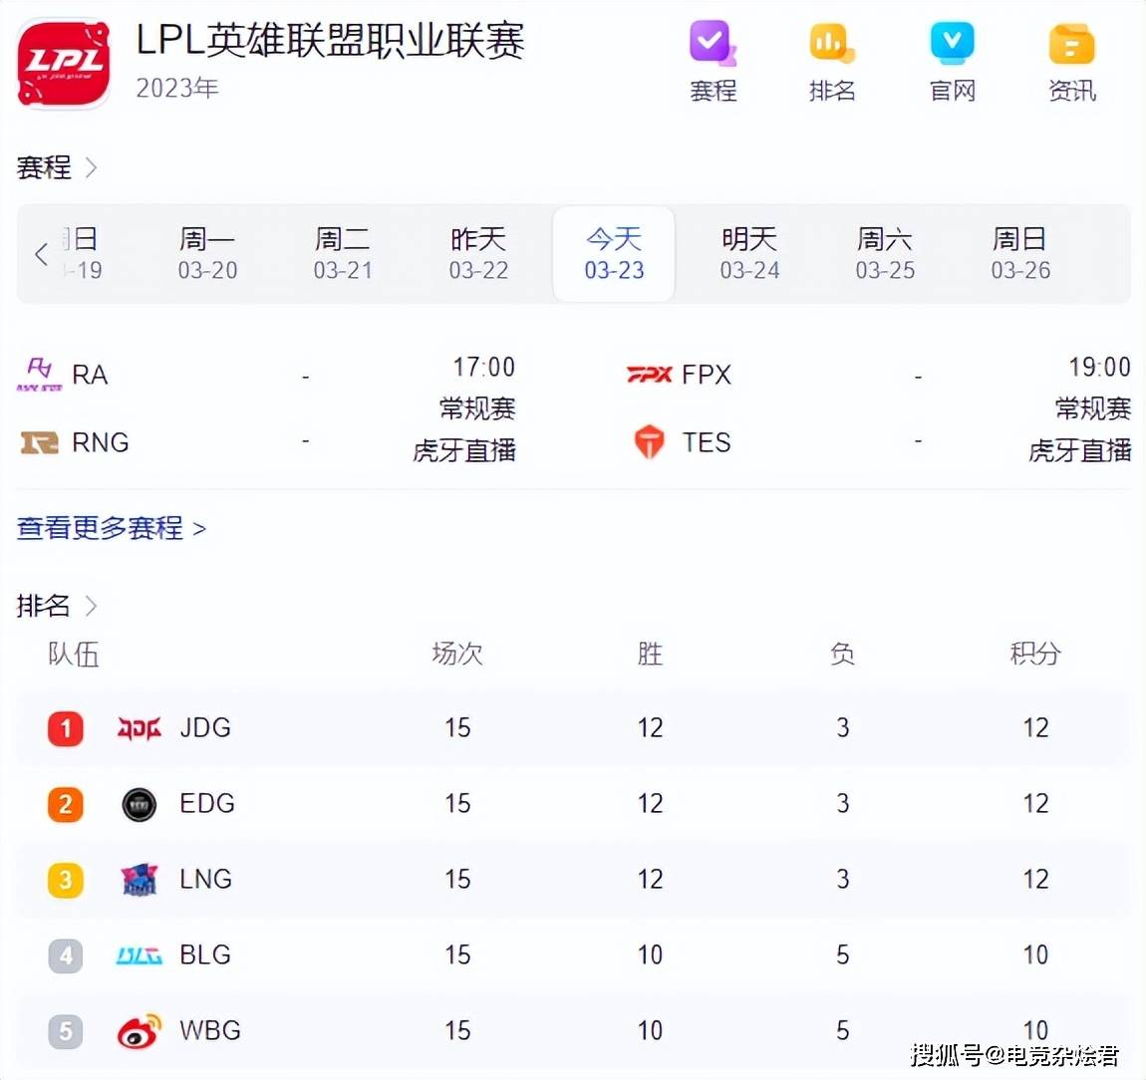The height and width of the screenshot is (1080, 1146).
Task: Click the FPX team logo
Action: [x=649, y=375]
